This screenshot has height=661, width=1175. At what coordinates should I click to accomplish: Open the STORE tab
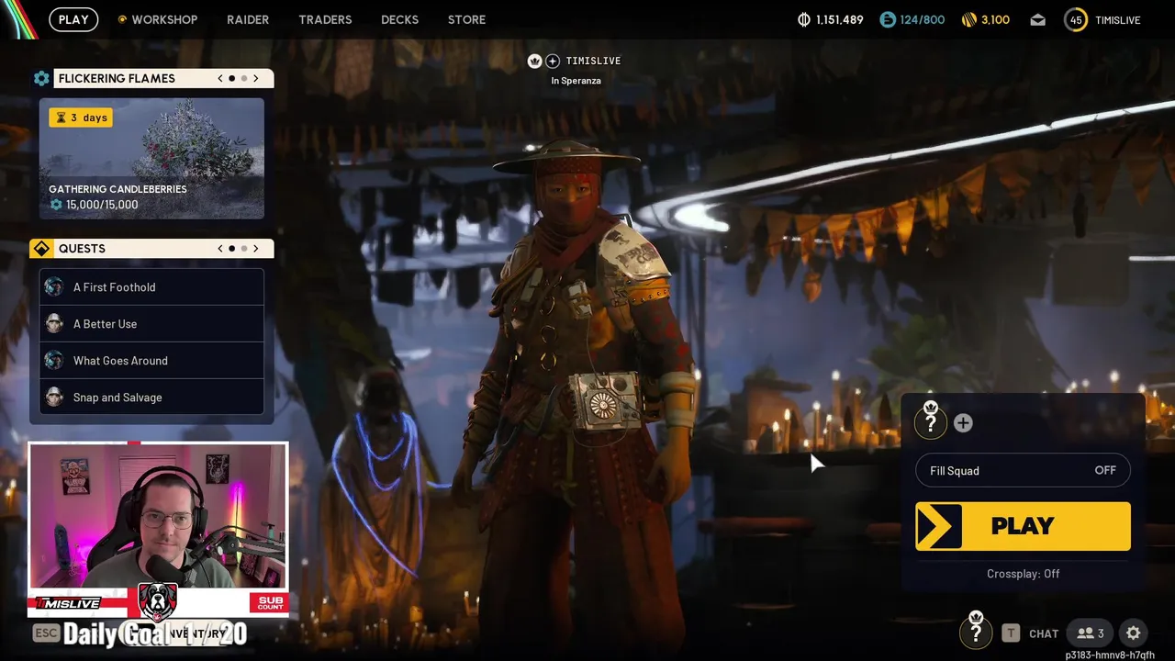(x=466, y=19)
